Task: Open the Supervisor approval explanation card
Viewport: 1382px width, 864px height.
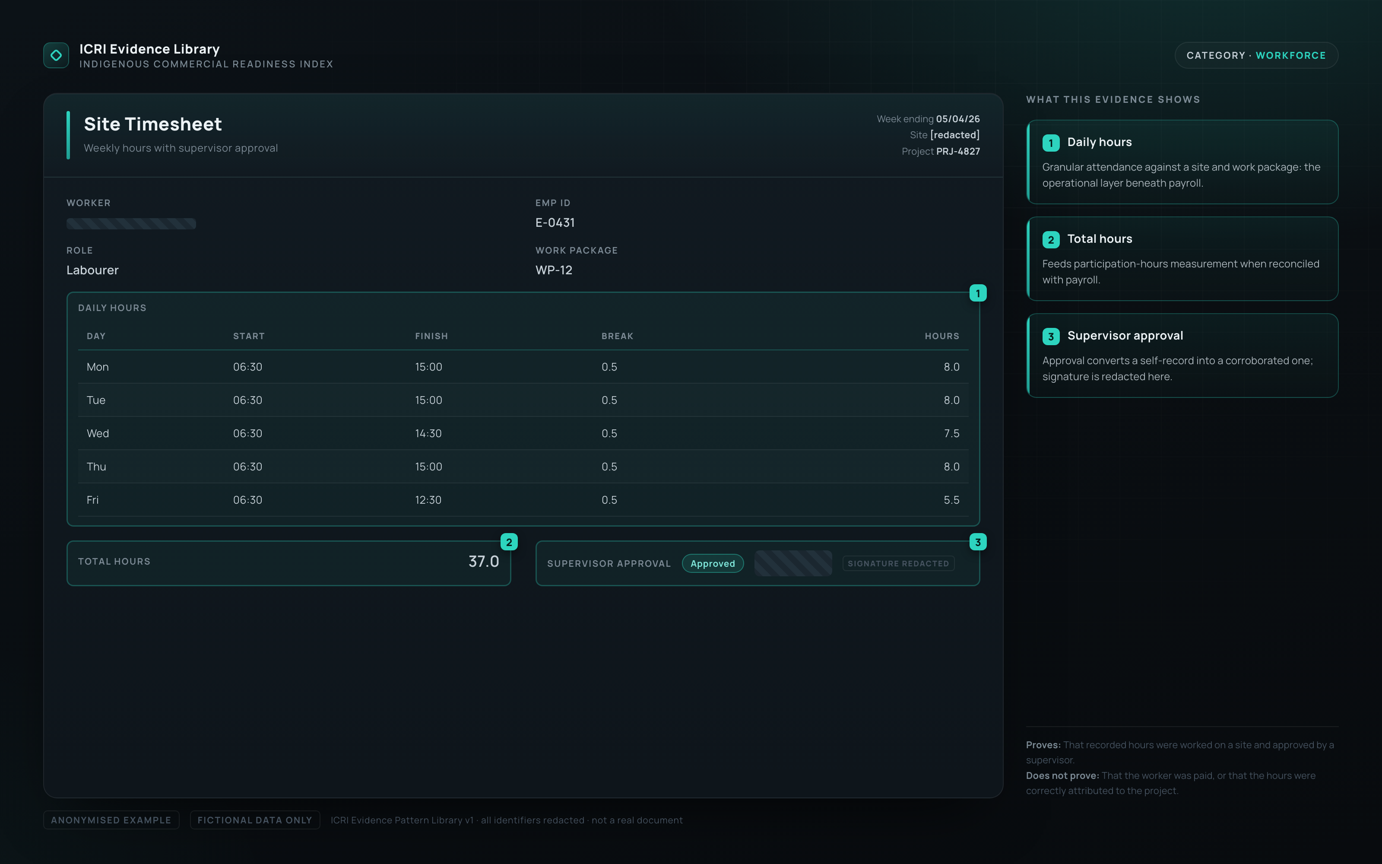Action: point(1182,356)
